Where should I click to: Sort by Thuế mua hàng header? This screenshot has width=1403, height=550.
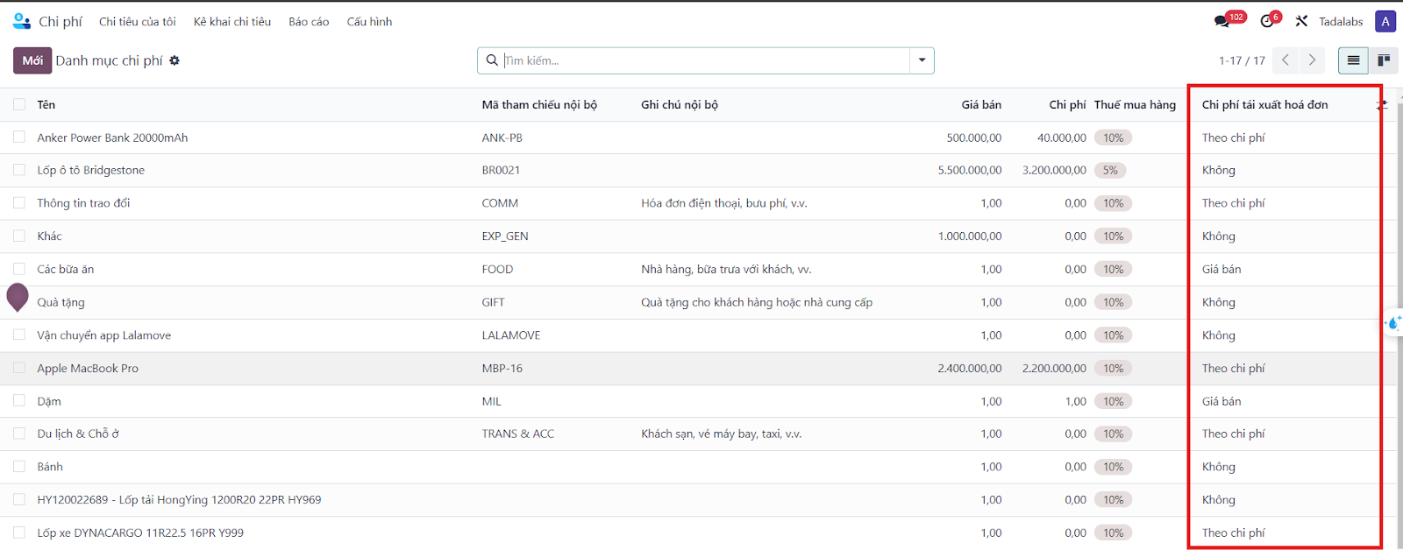coord(1135,104)
